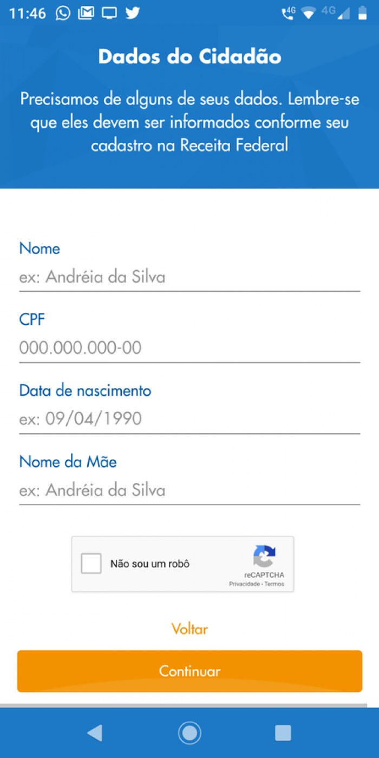Tap the reCAPTCHA logo
Image resolution: width=379 pixels, height=758 pixels.
pos(264,556)
